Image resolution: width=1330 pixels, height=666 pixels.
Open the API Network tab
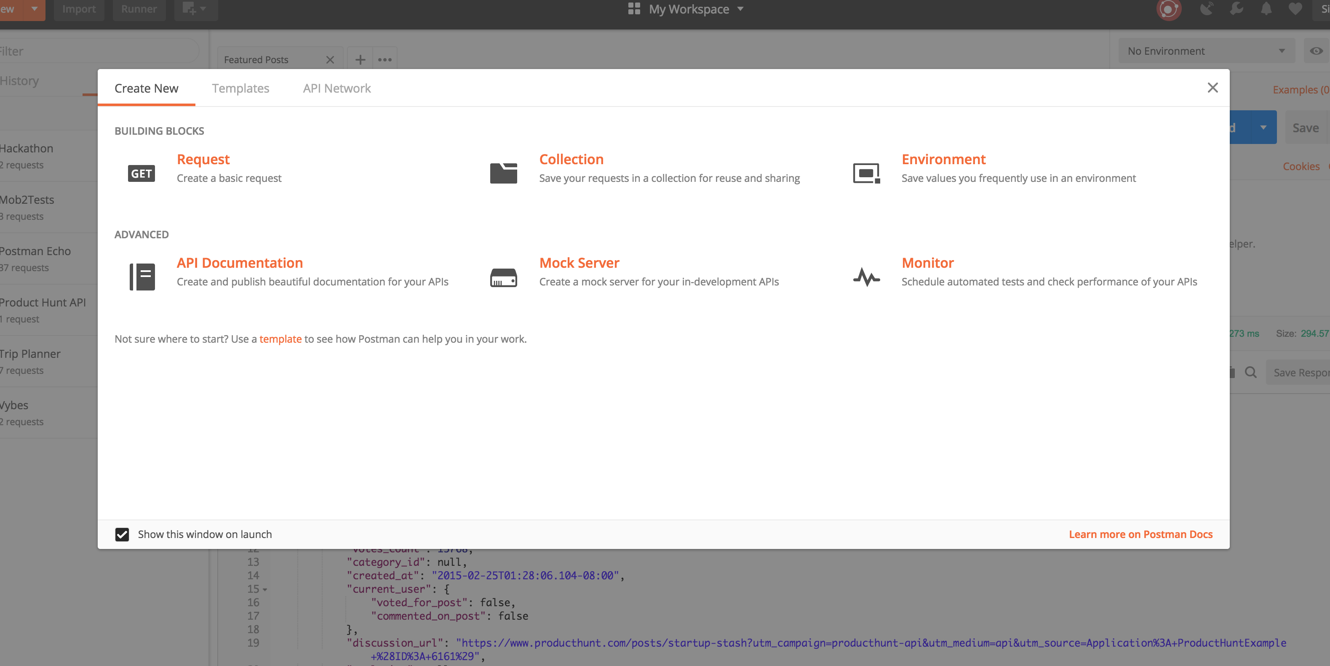tap(337, 88)
